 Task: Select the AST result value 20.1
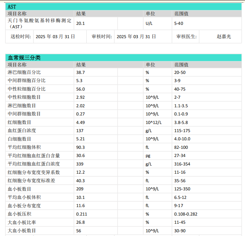[80, 23]
